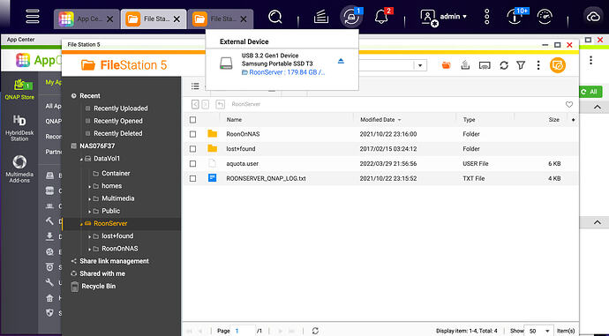Close the App Center taskbar tab
Image resolution: width=609 pixels, height=336 pixels.
[x=110, y=19]
